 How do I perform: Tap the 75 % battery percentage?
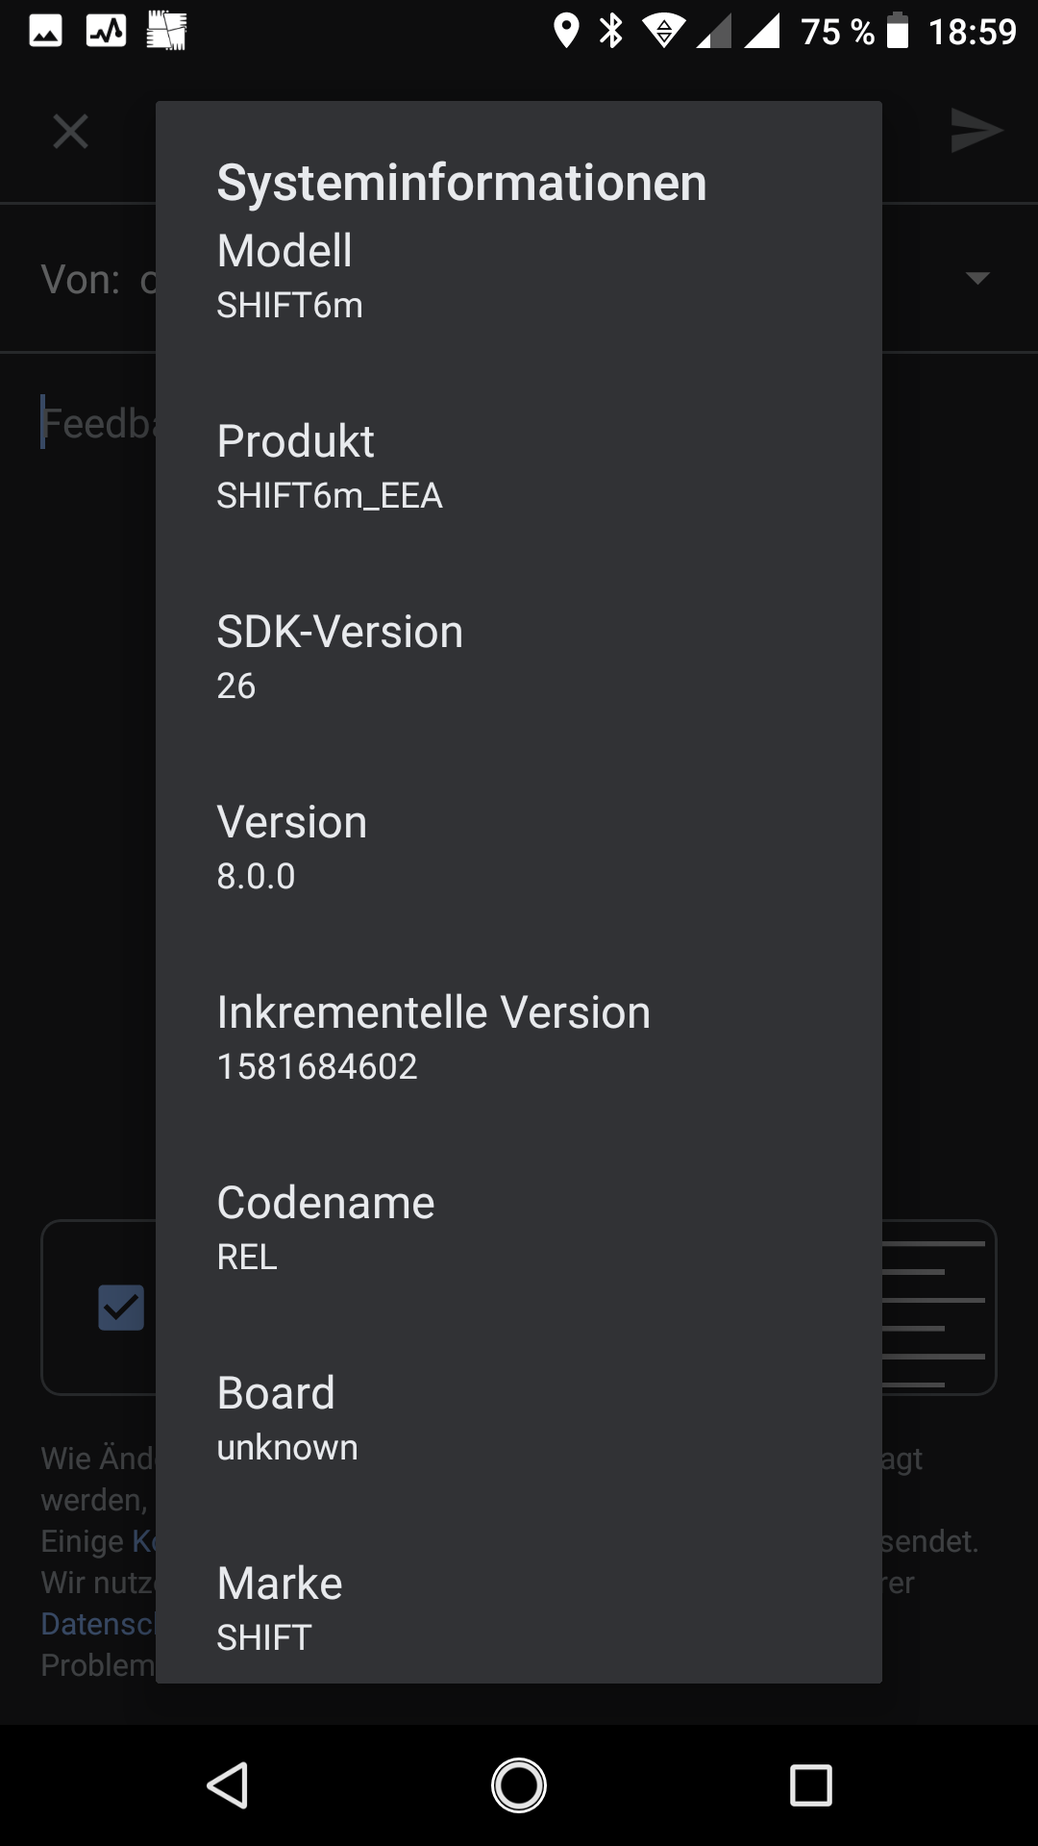tap(838, 32)
